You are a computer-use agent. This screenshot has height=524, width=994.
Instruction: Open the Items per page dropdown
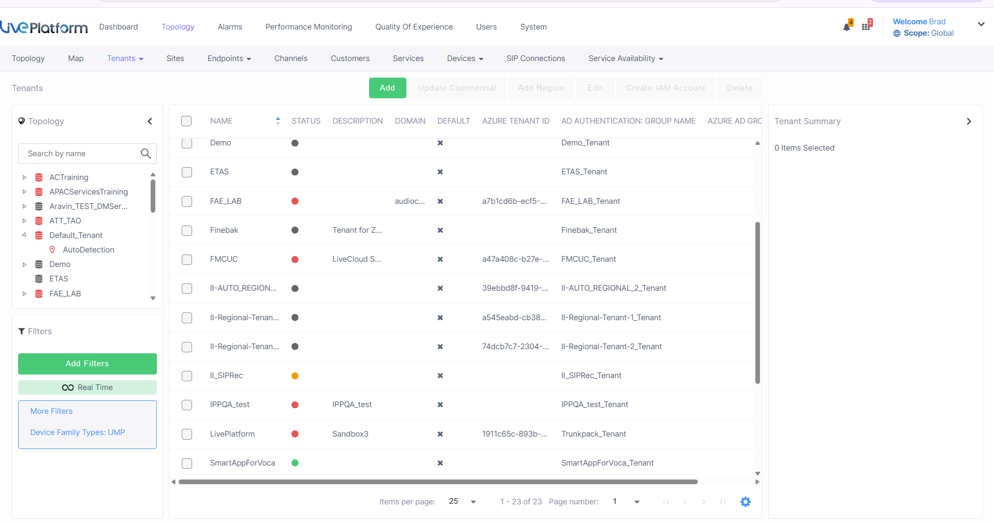473,502
